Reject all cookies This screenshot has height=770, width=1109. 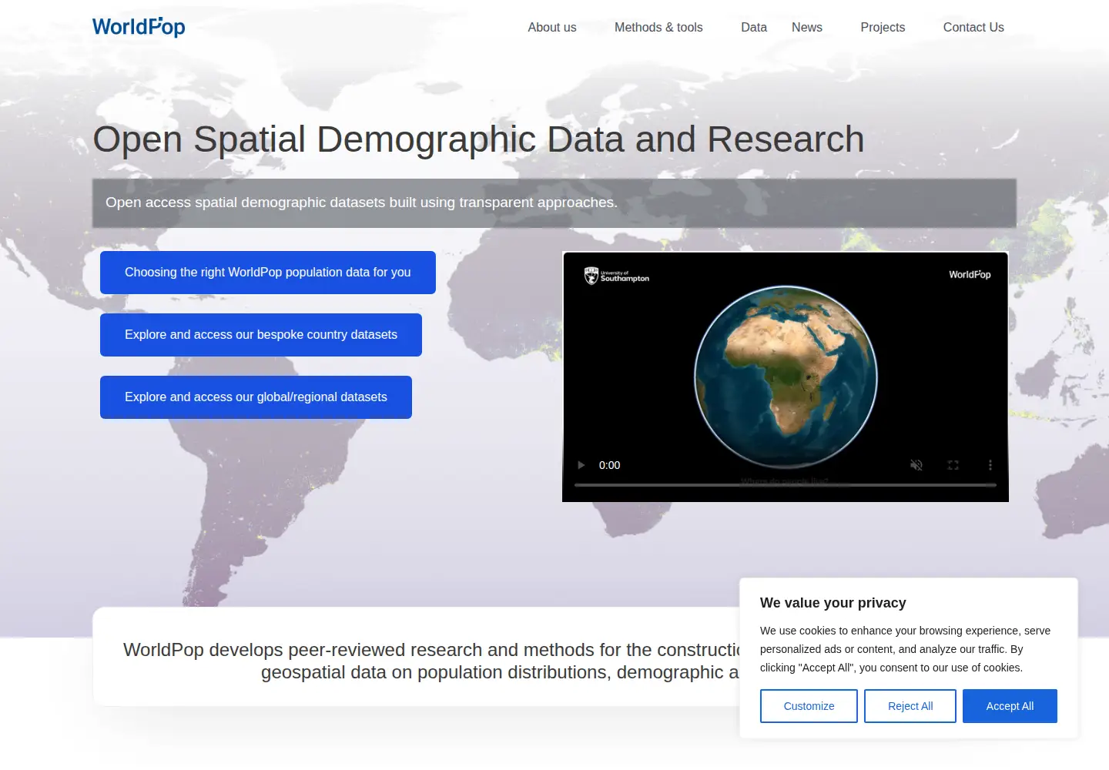coord(910,706)
